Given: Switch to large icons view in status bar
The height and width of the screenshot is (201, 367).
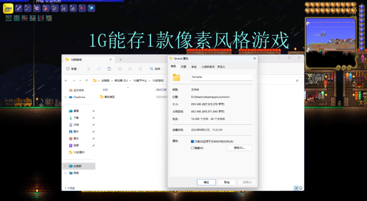Looking at the screenshot, I should (x=301, y=188).
